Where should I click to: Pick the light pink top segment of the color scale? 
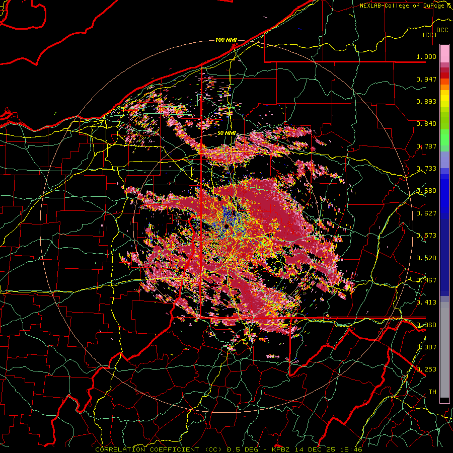tap(444, 54)
